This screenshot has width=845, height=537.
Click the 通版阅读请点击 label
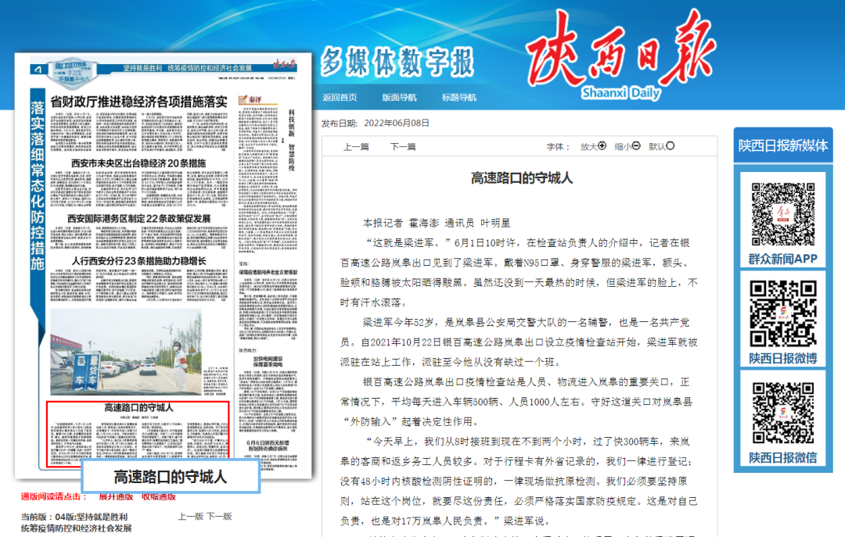tap(55, 496)
